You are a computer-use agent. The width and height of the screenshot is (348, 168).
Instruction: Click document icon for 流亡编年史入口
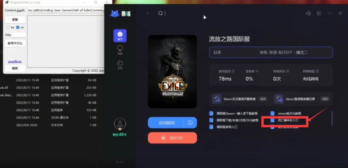coord(273,120)
